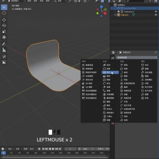
Task: Activate the Rotate tool in toolbar
Action: pyautogui.click(x=4, y=26)
